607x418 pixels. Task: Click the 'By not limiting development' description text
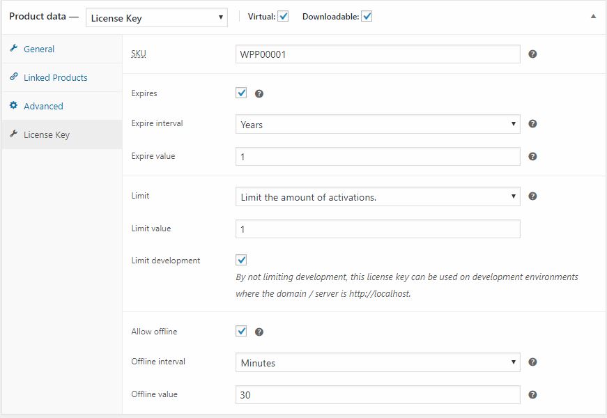(407, 285)
